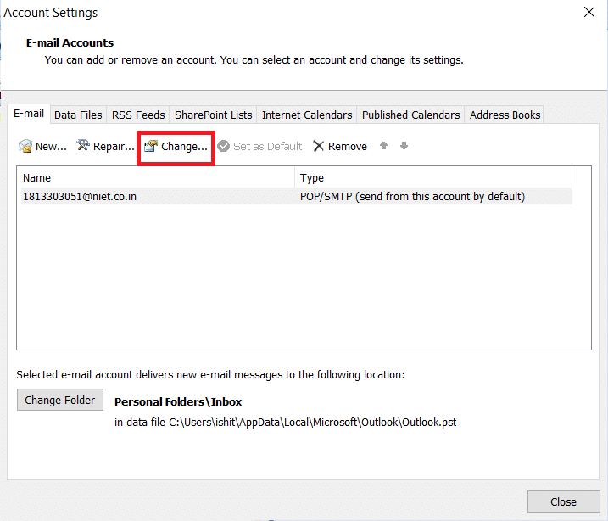The height and width of the screenshot is (521, 608).
Task: Click the Remove X icon
Action: pyautogui.click(x=318, y=146)
